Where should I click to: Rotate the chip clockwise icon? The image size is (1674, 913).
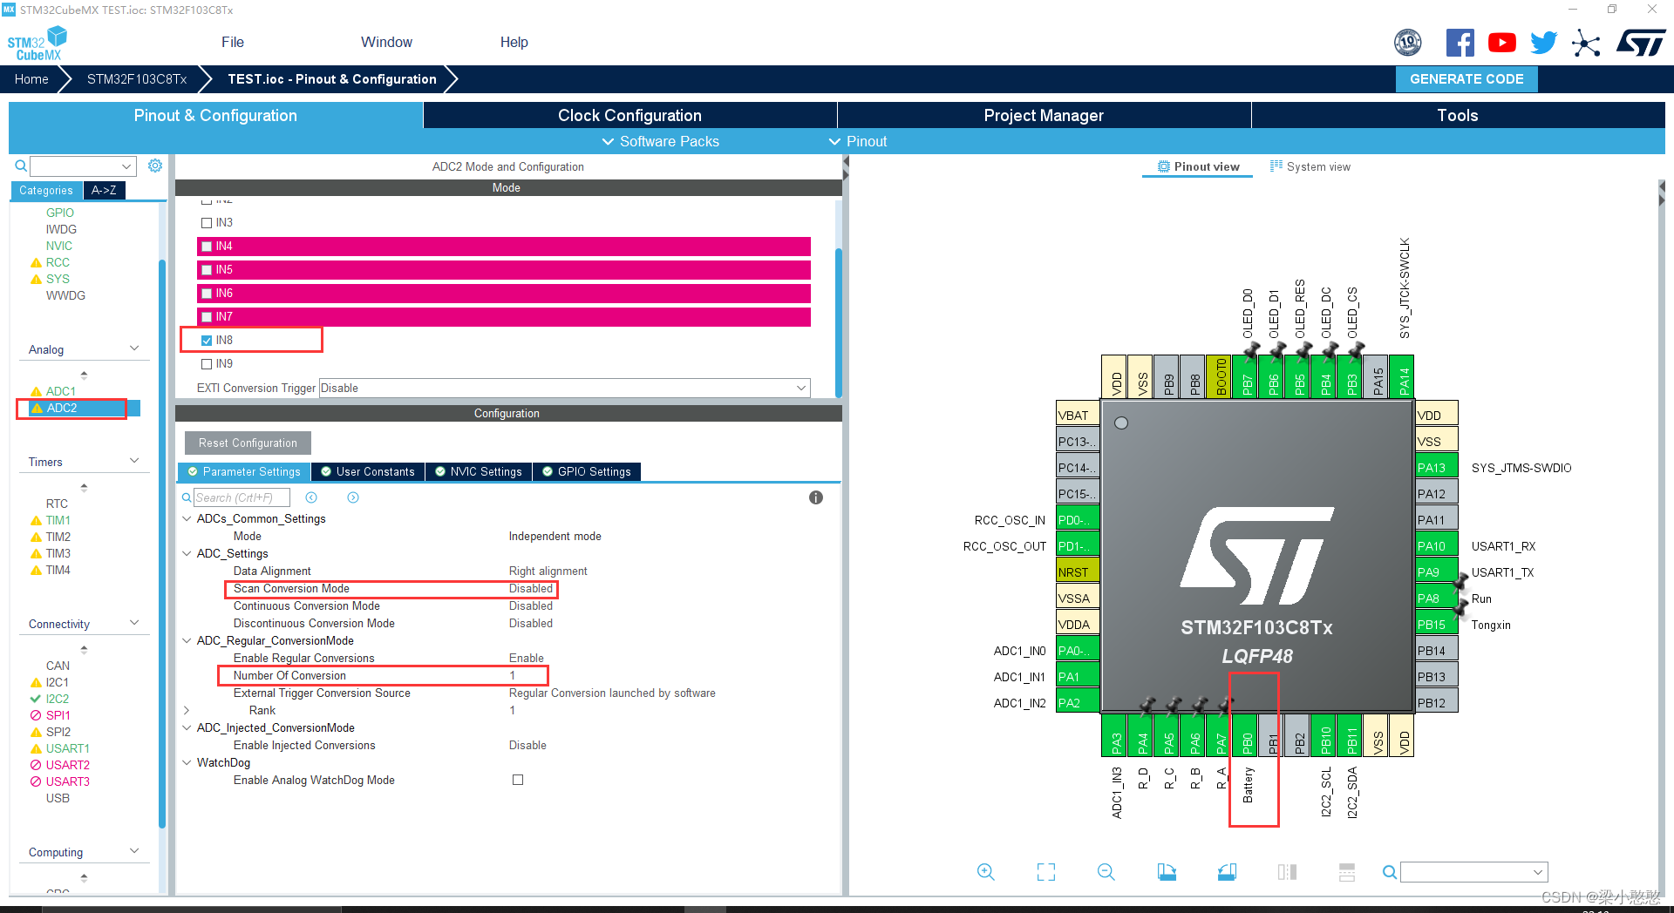tap(1167, 872)
